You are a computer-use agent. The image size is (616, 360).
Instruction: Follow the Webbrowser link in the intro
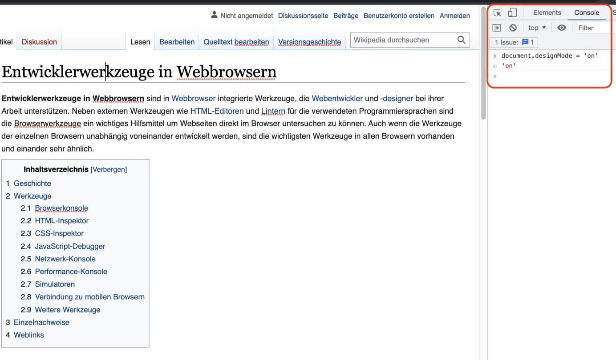(194, 98)
